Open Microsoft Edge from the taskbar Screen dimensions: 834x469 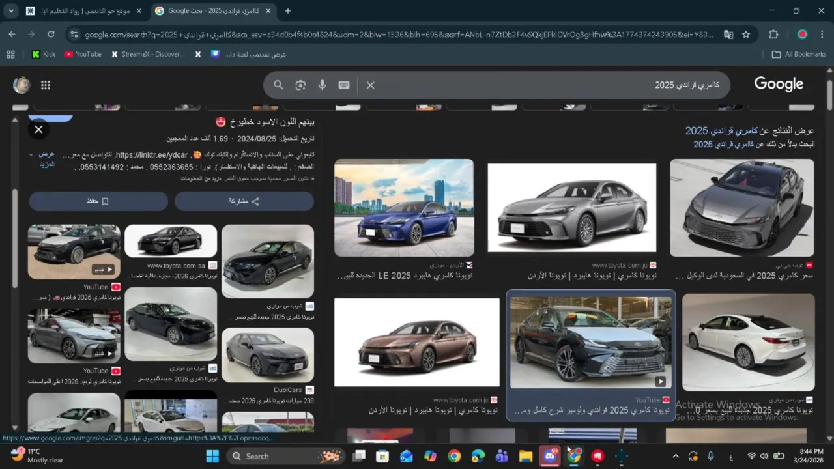click(478, 456)
